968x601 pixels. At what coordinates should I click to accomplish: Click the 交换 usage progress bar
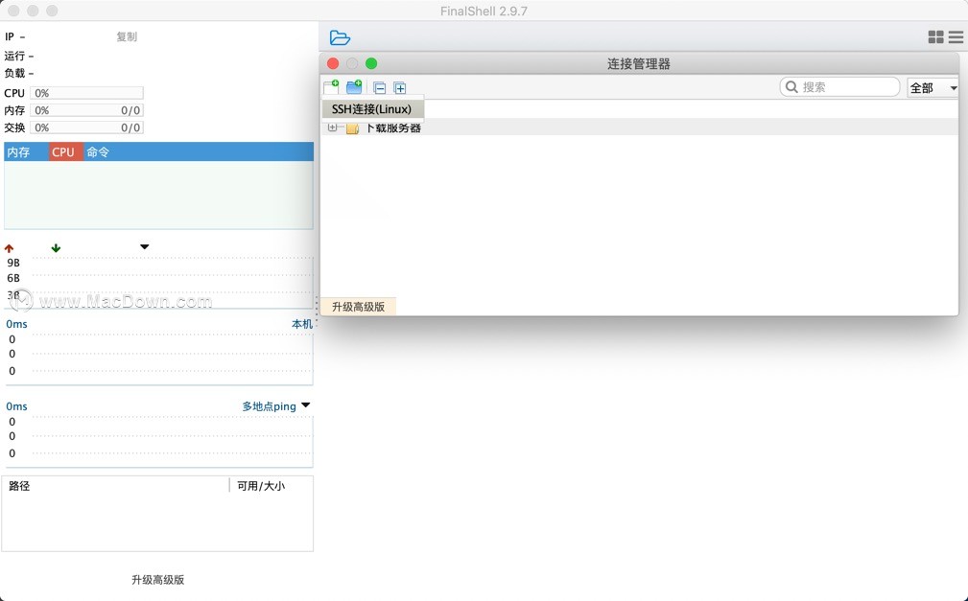pyautogui.click(x=86, y=127)
